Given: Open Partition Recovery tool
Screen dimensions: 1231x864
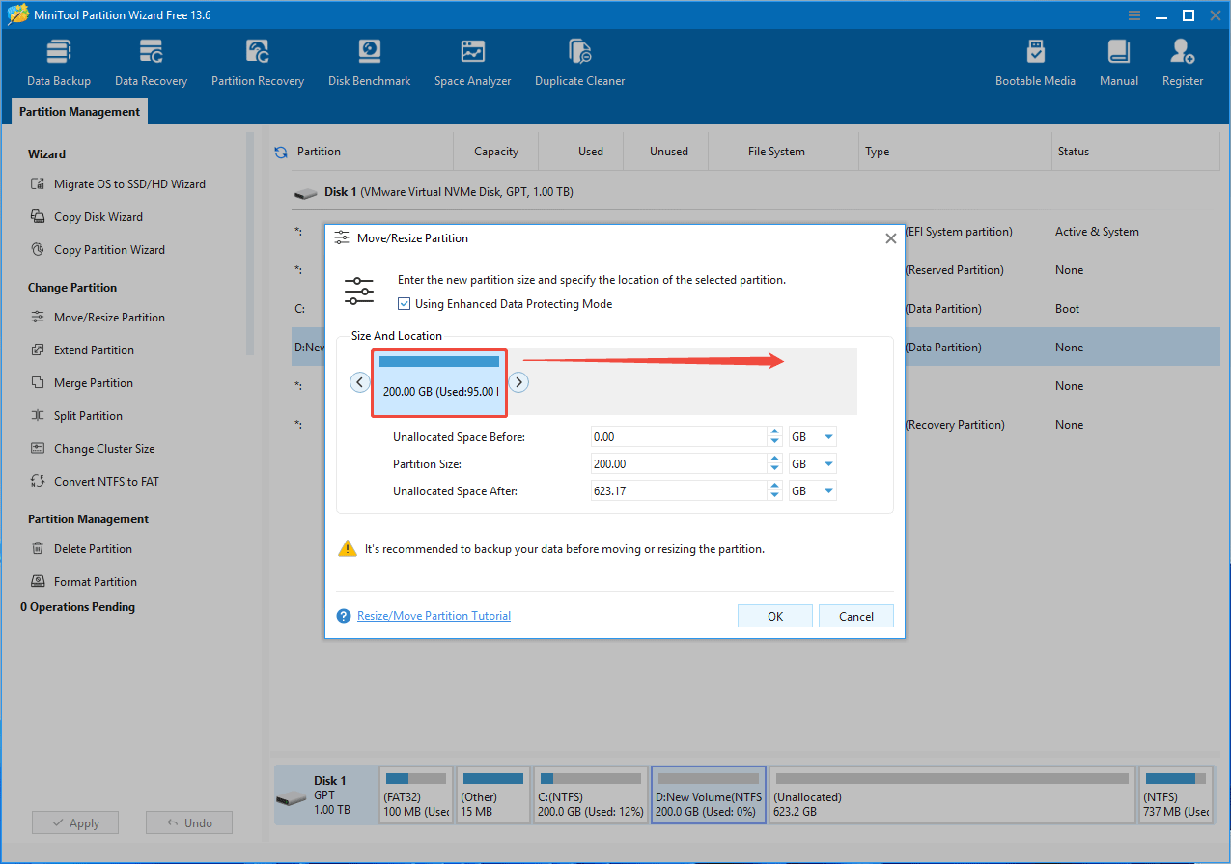Looking at the screenshot, I should [x=258, y=63].
